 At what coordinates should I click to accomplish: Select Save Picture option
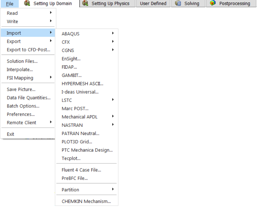(x=28, y=89)
